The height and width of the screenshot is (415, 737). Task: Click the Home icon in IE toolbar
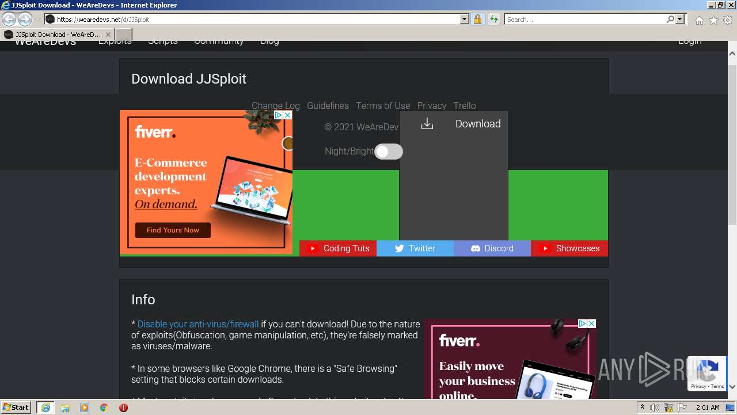(699, 20)
